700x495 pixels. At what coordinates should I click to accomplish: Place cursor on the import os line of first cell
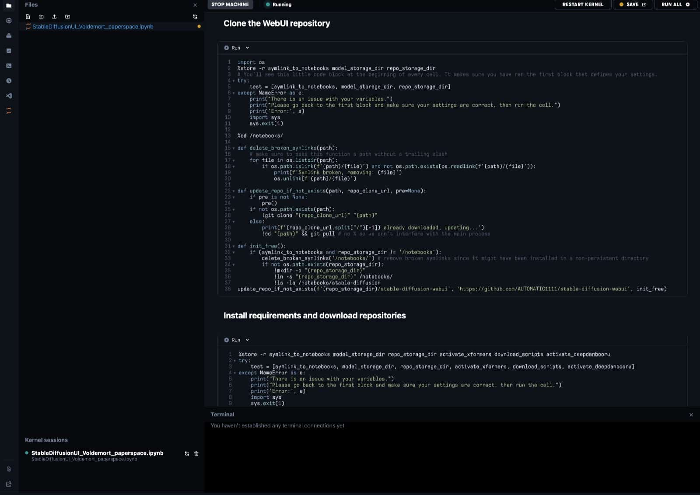pos(251,62)
